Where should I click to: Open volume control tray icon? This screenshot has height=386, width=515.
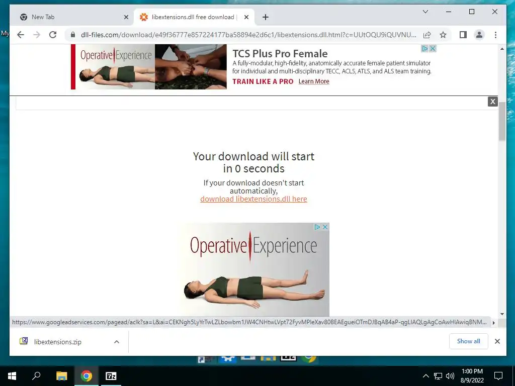(450, 376)
